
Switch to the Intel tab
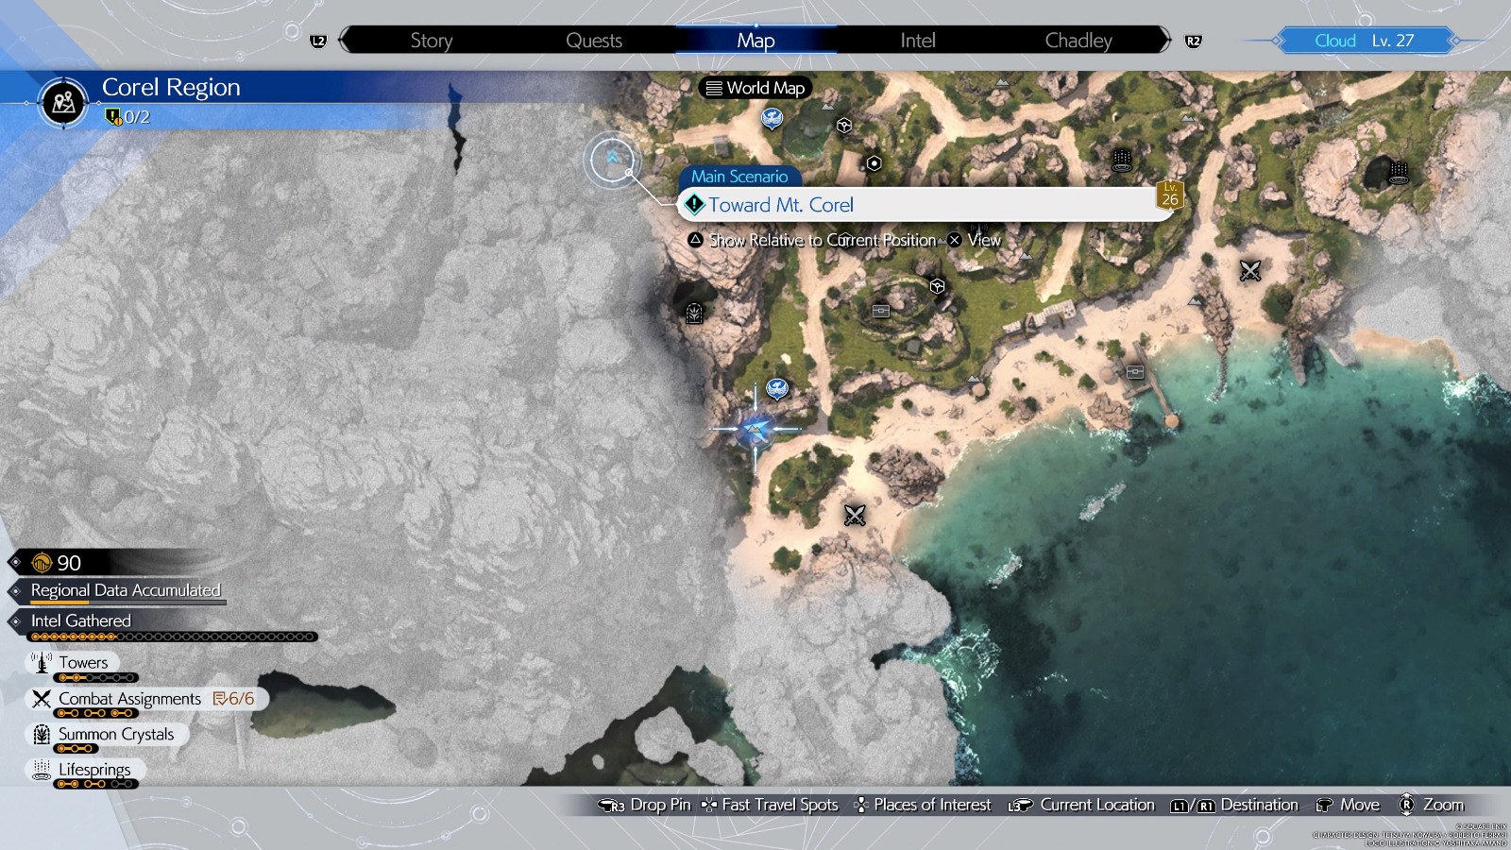tap(915, 40)
